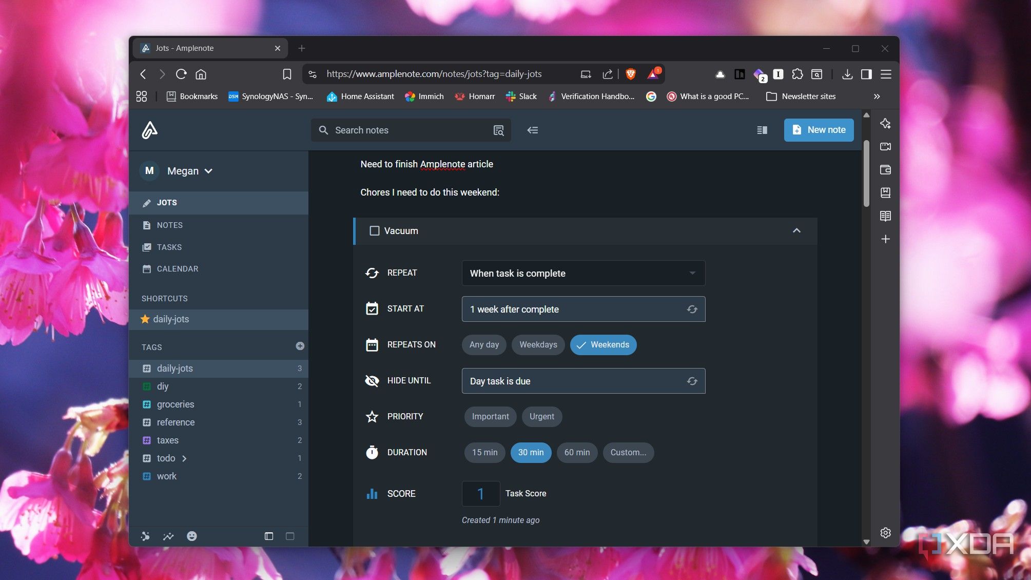Bookmark this page with bookmark icon
Image resolution: width=1031 pixels, height=580 pixels.
(287, 74)
